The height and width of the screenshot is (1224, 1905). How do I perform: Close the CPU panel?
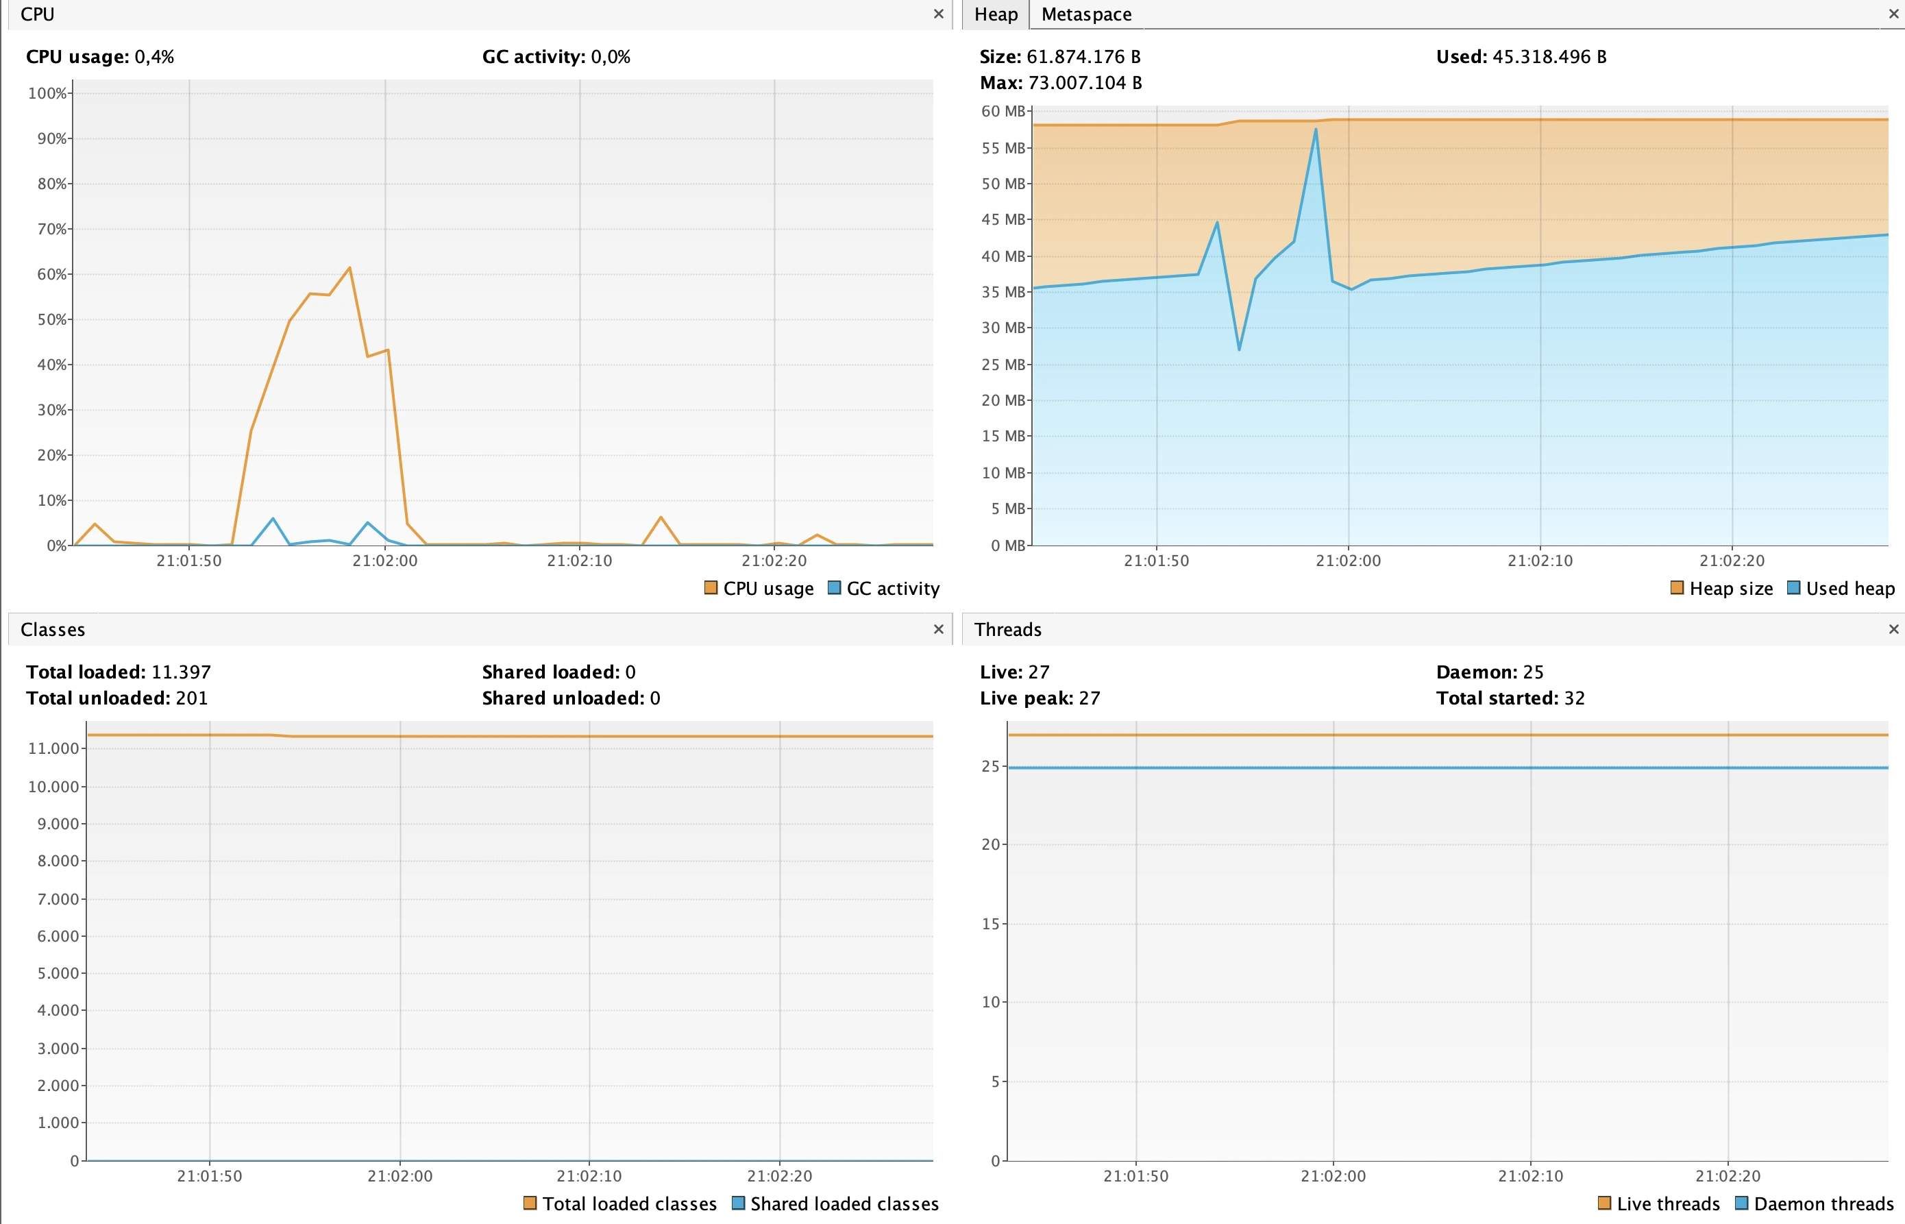[938, 14]
